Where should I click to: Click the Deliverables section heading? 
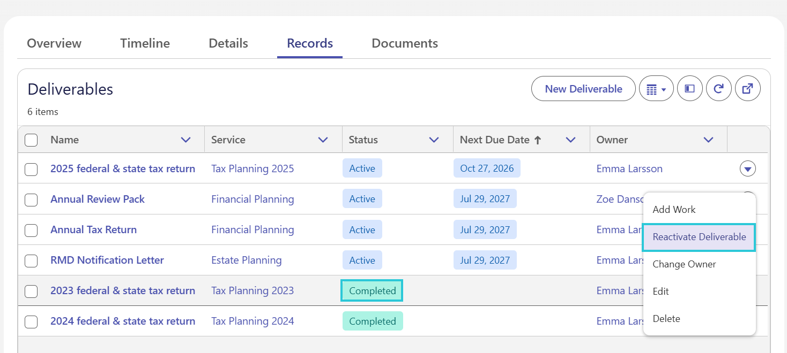pos(70,89)
